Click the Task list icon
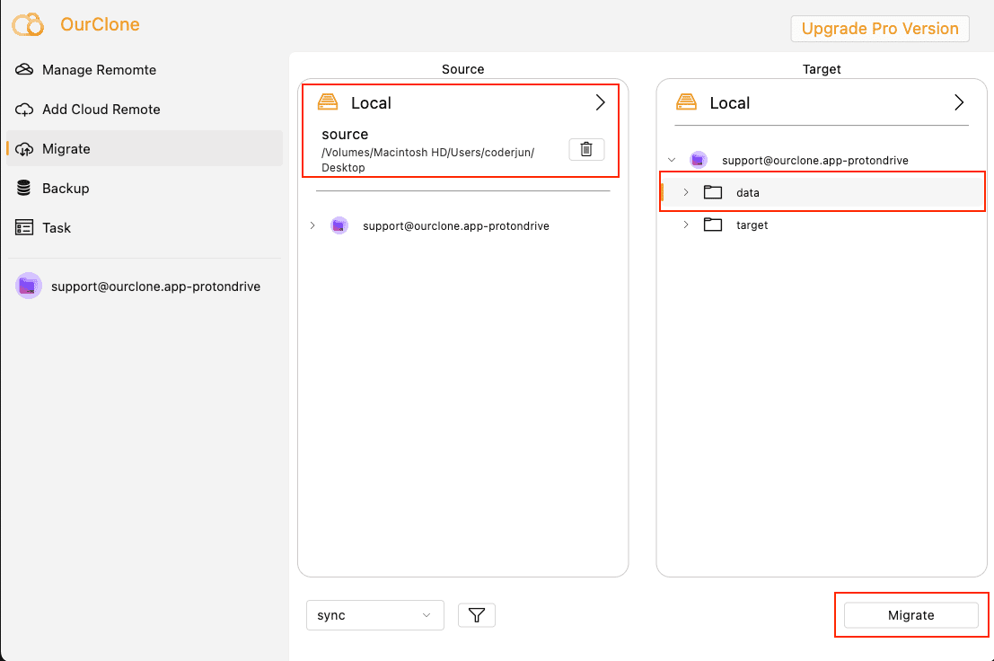This screenshot has height=661, width=994. point(24,227)
